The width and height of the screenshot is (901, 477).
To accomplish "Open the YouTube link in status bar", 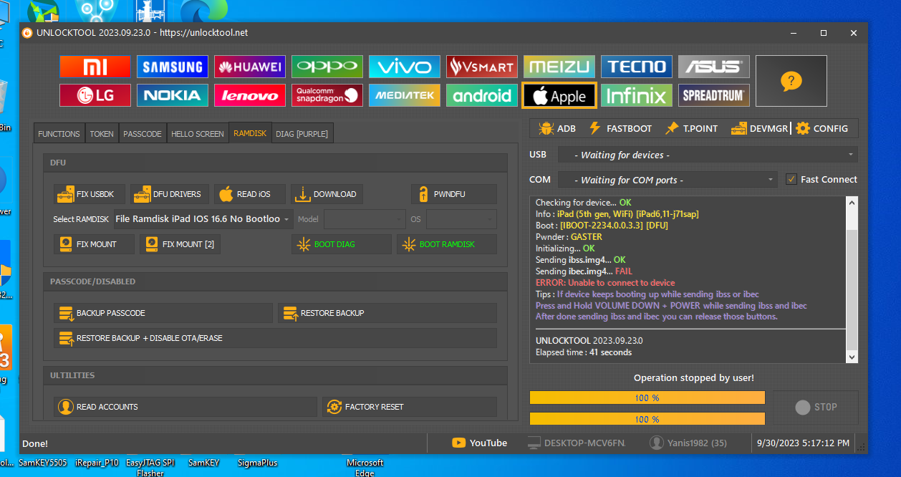I will [x=480, y=443].
